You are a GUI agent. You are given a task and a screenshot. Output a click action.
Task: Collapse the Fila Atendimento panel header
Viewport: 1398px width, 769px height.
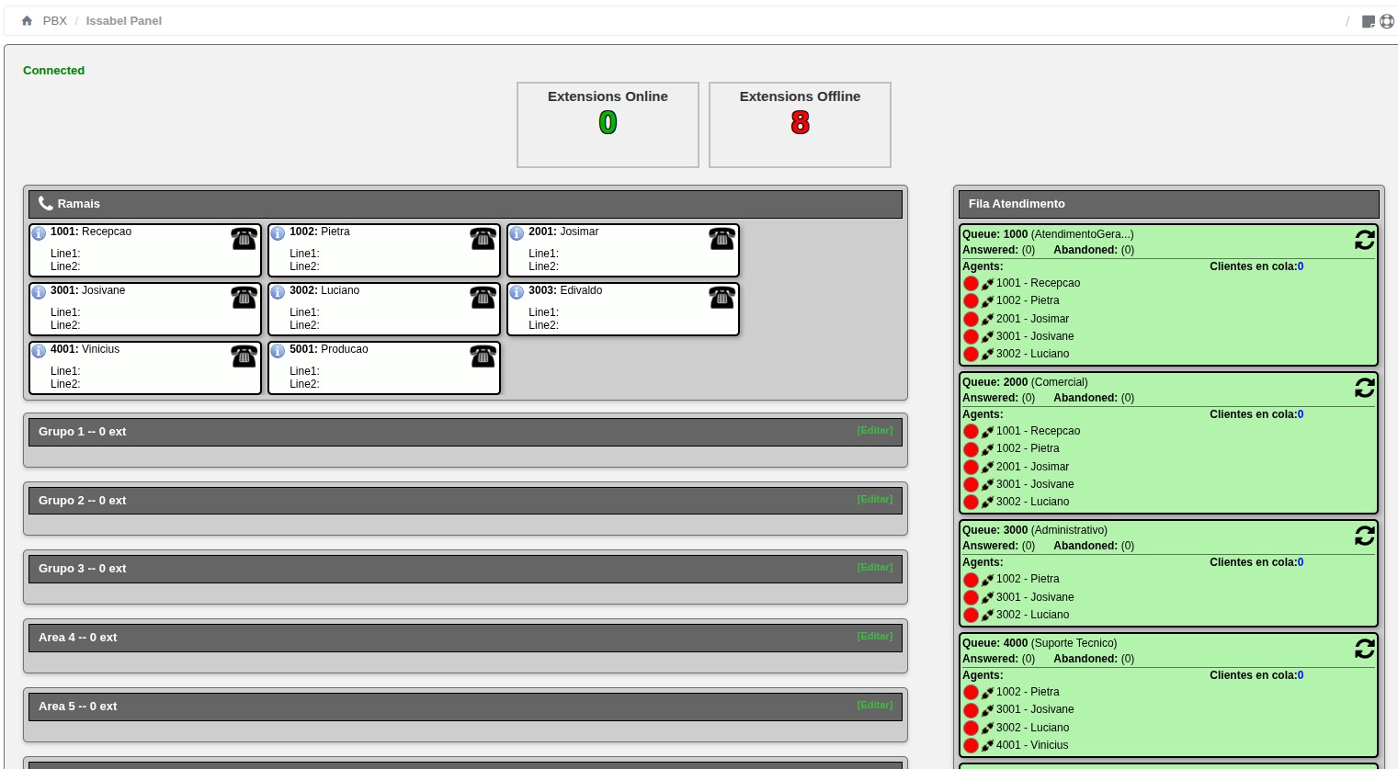[1168, 204]
